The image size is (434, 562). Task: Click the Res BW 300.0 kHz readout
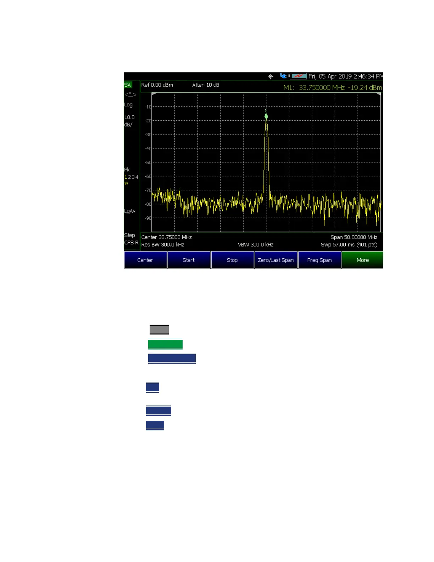point(163,244)
